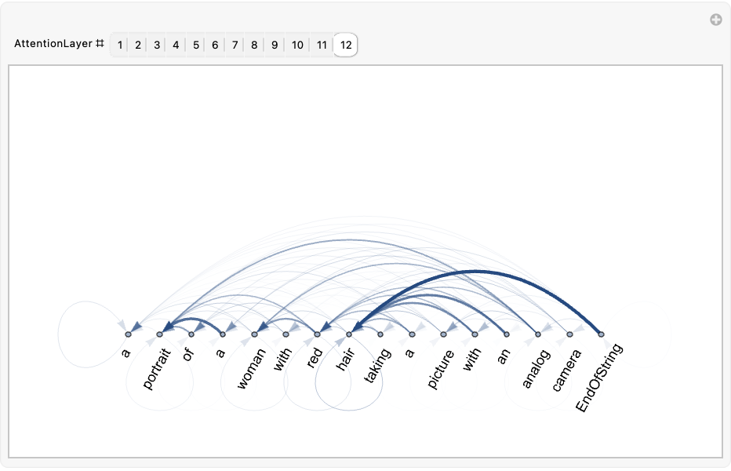Click the "red" token node

[317, 334]
